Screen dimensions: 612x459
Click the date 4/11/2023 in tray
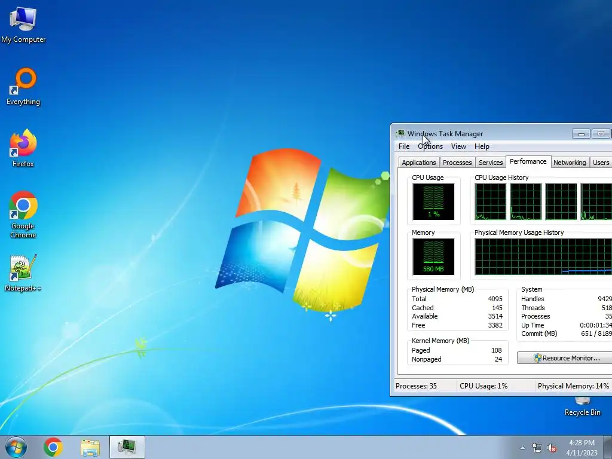point(582,453)
